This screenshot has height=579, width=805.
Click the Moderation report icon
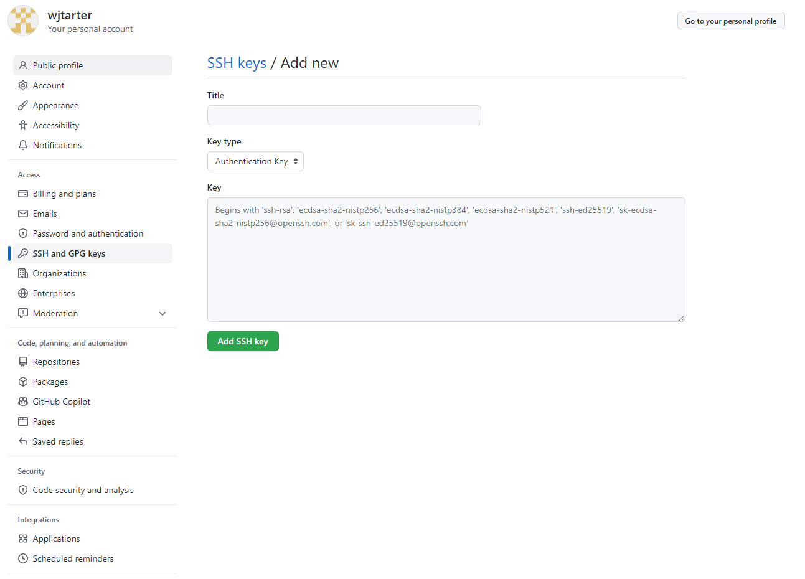tap(23, 313)
